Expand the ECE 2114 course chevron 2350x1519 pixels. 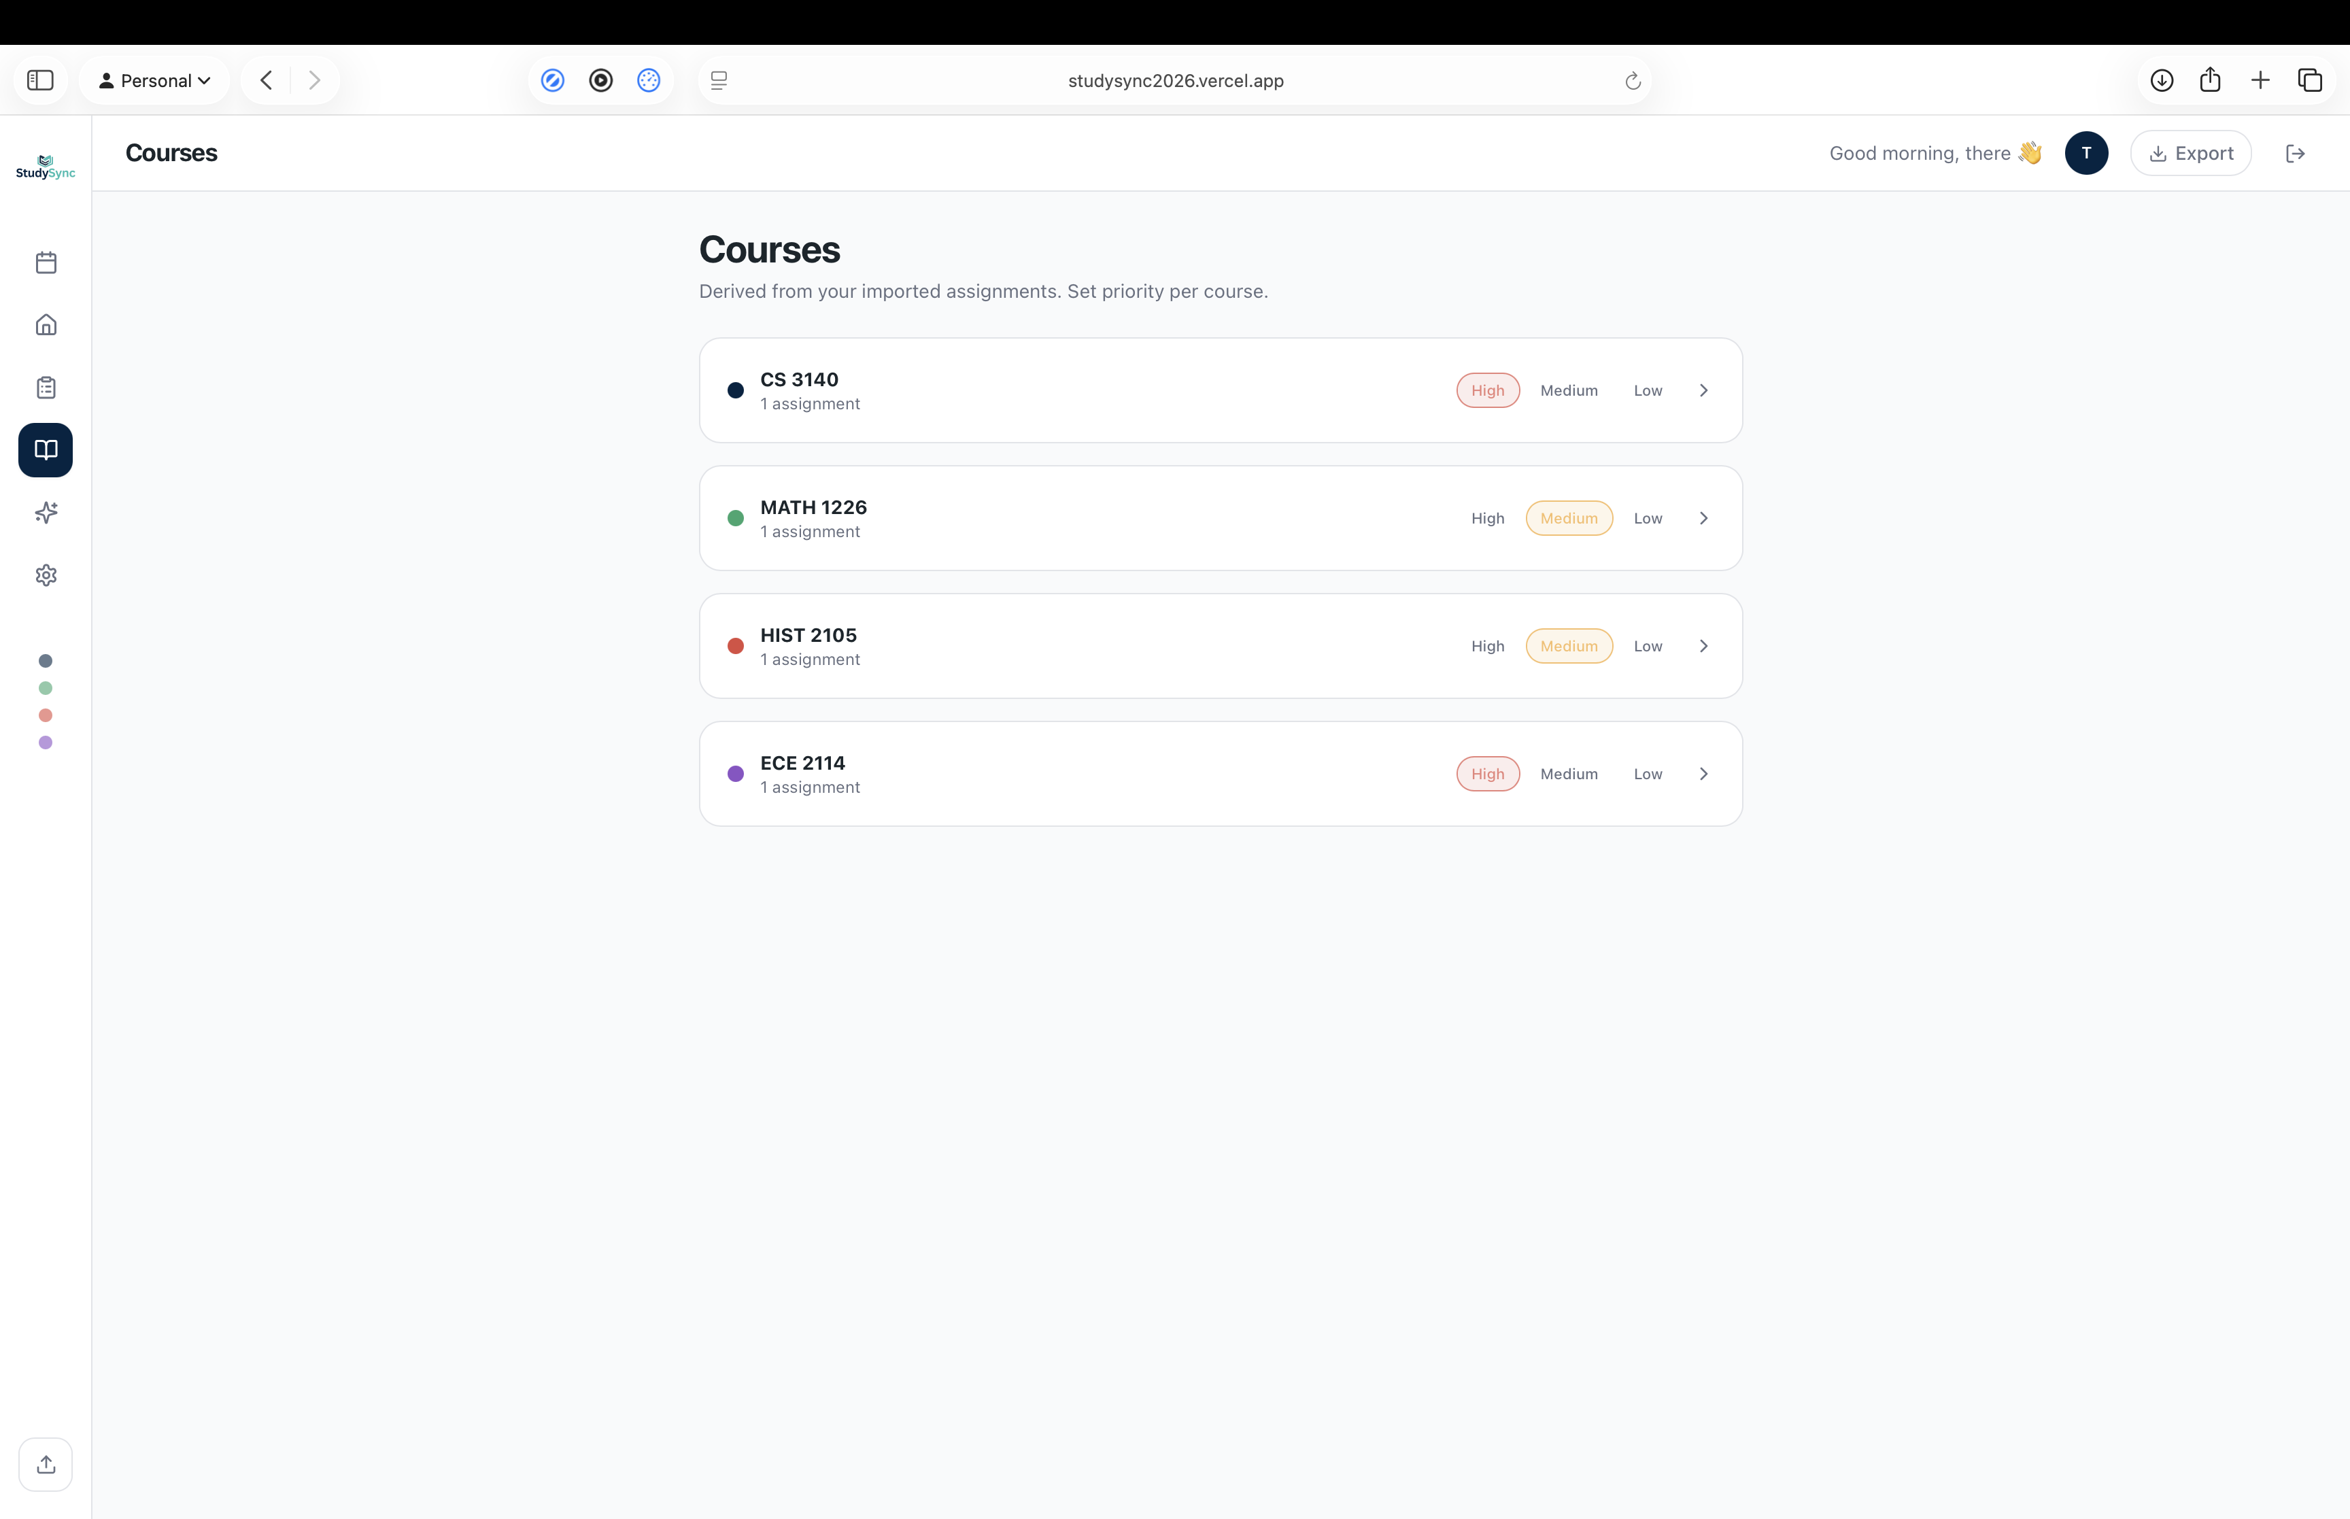click(x=1703, y=774)
